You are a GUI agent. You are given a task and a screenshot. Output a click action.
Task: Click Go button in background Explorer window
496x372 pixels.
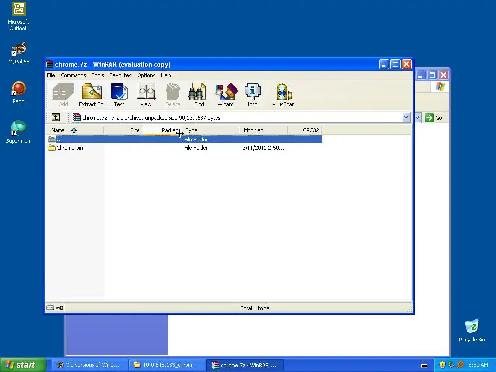[434, 118]
